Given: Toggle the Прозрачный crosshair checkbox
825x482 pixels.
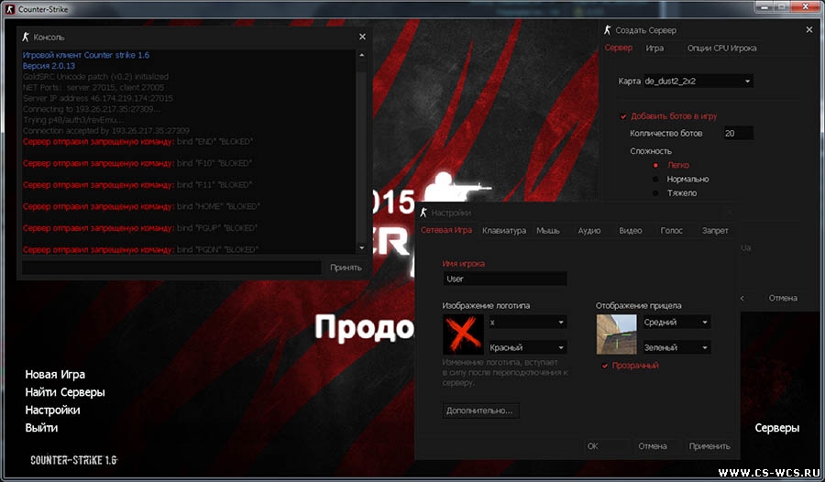Looking at the screenshot, I should pyautogui.click(x=605, y=366).
